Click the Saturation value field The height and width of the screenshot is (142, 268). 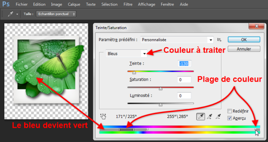(x=184, y=80)
